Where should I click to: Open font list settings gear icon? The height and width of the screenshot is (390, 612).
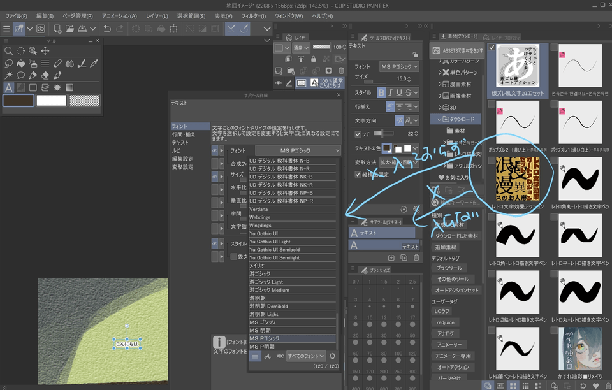(x=332, y=356)
